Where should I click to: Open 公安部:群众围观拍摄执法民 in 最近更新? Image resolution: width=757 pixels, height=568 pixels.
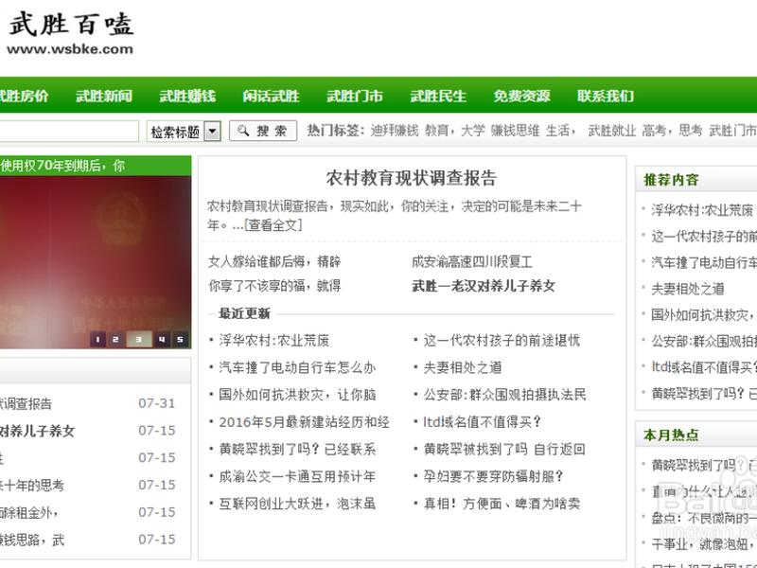click(504, 395)
